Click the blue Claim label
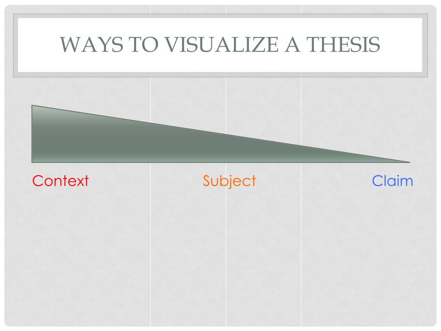441x331 pixels. 392,181
